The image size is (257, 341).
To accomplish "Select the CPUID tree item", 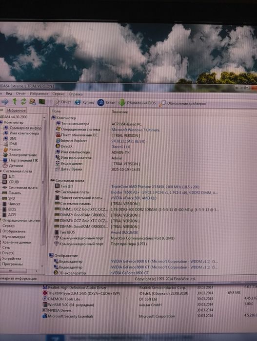I will click(x=11, y=182).
